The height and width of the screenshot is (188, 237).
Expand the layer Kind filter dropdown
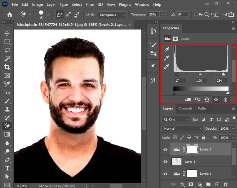coord(176,119)
